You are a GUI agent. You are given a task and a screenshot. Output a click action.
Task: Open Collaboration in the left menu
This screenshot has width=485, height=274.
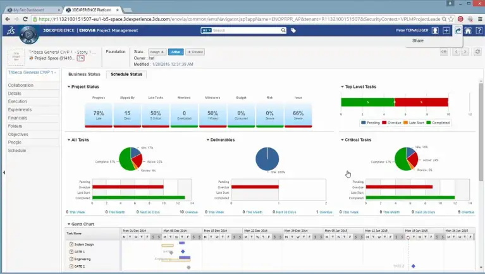[x=20, y=85]
